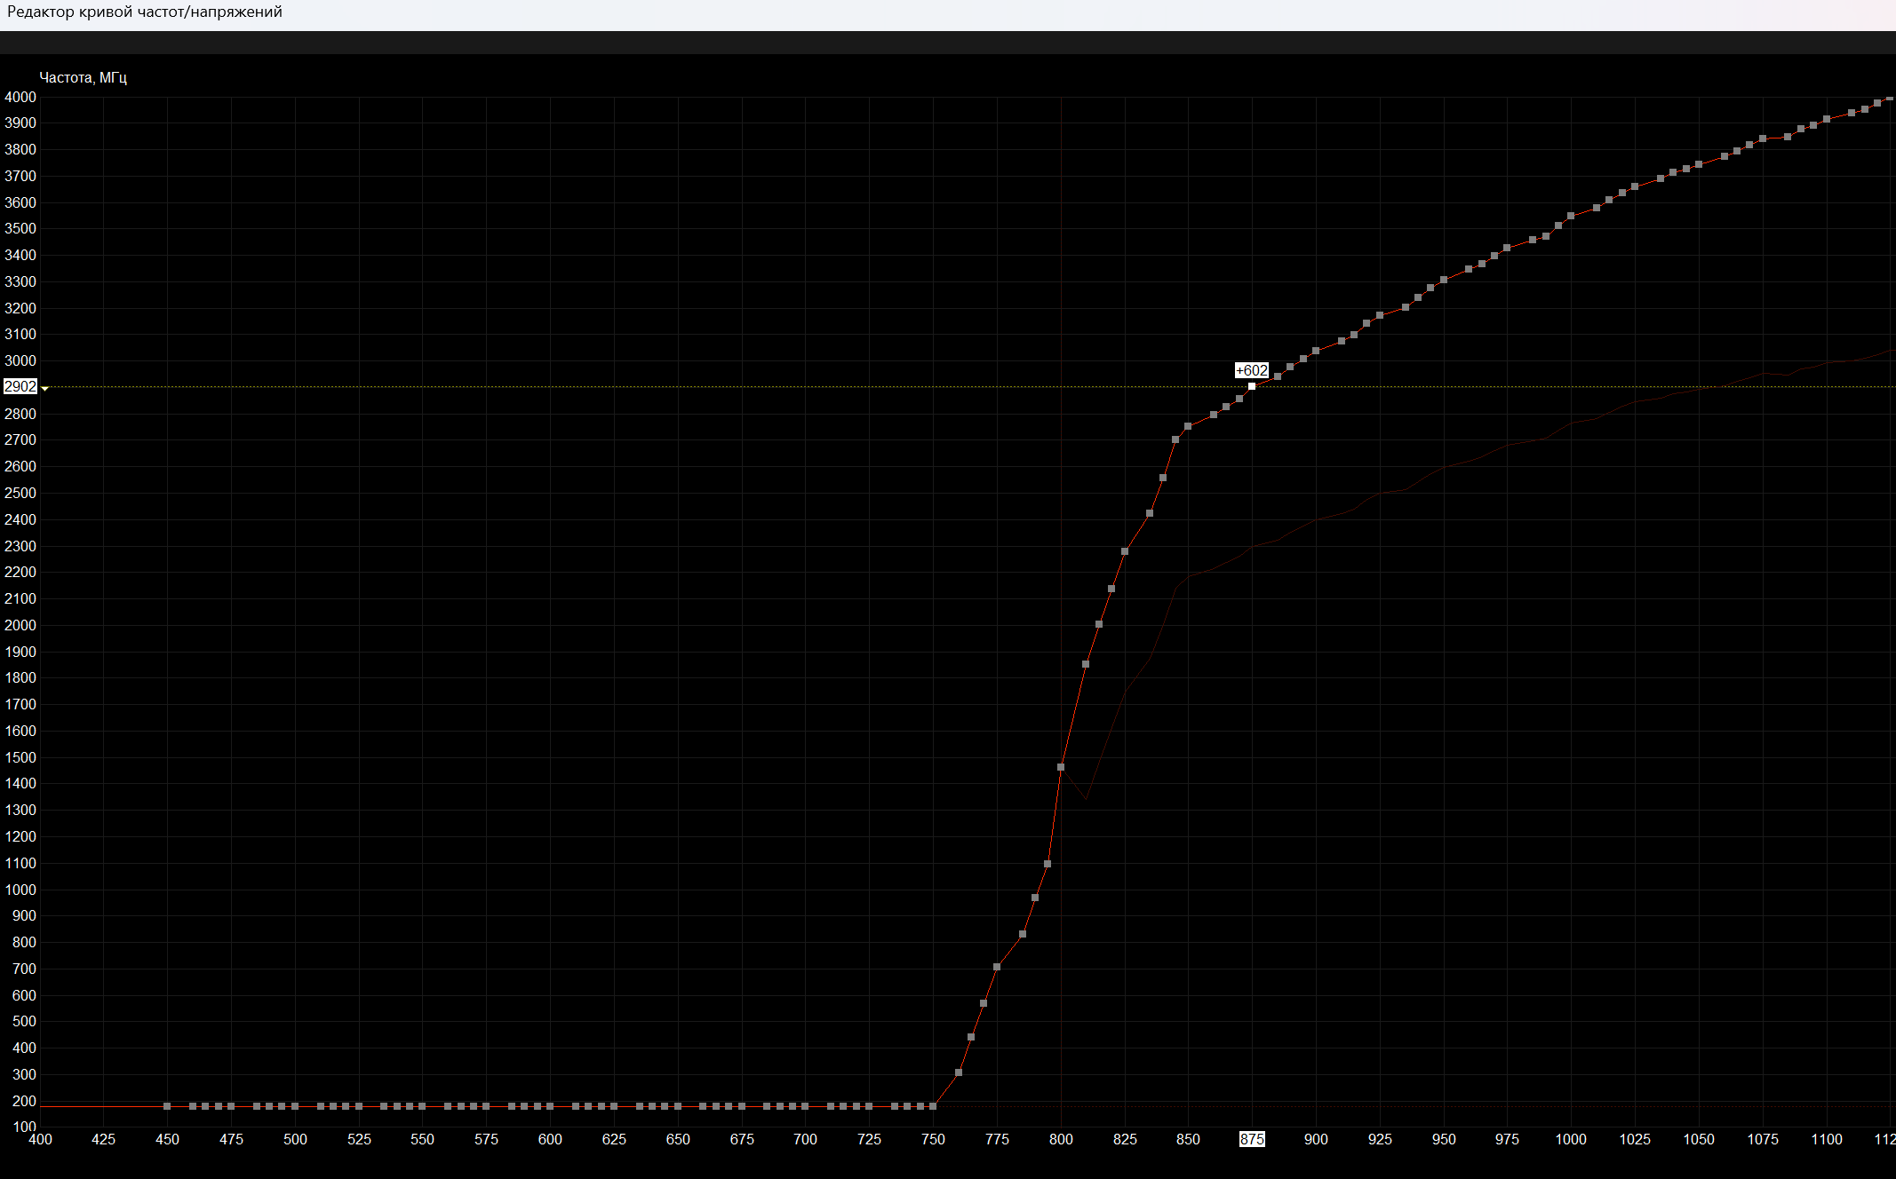This screenshot has height=1179, width=1896.
Task: Select the curve point at 1000 mV
Action: 1571,216
